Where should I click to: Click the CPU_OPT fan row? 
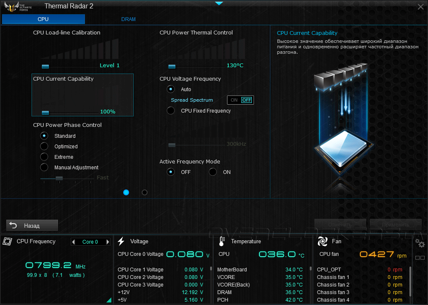pos(360,270)
